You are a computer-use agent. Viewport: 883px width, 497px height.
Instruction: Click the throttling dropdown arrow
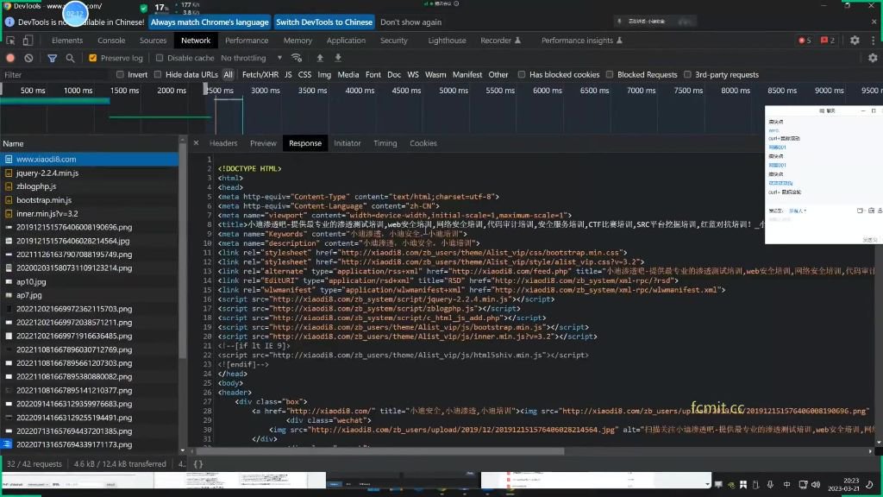coord(279,58)
